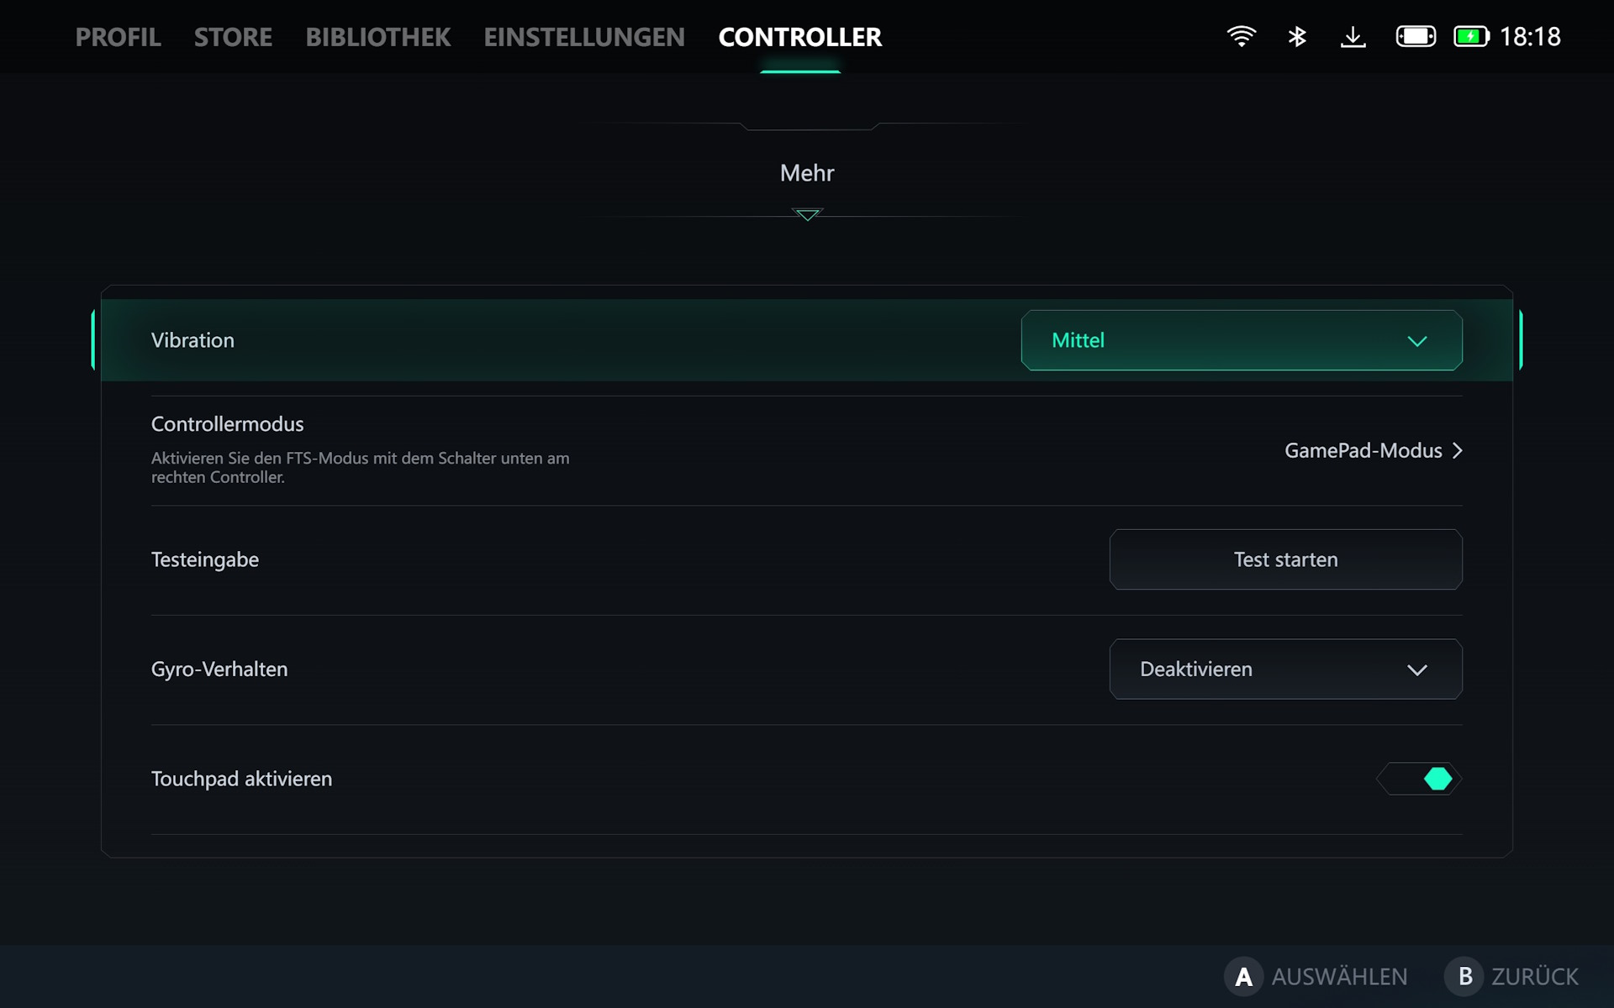Click the charging battery icon
The image size is (1614, 1008).
pos(1471,36)
